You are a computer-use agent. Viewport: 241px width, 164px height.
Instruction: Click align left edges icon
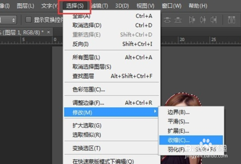coord(192,20)
